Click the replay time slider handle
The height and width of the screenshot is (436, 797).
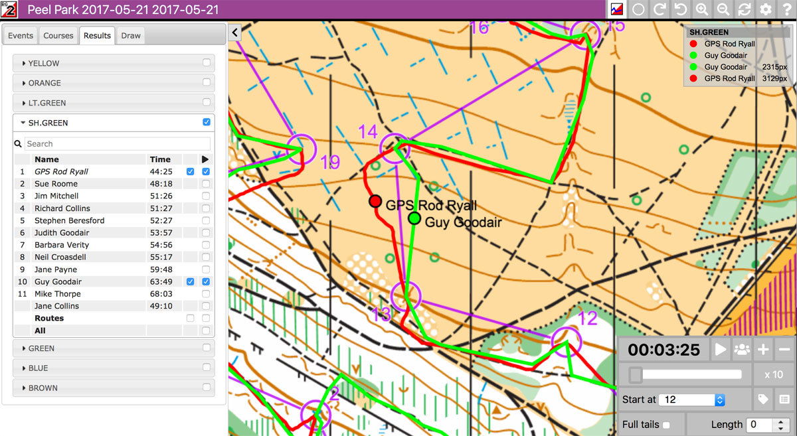pyautogui.click(x=636, y=375)
